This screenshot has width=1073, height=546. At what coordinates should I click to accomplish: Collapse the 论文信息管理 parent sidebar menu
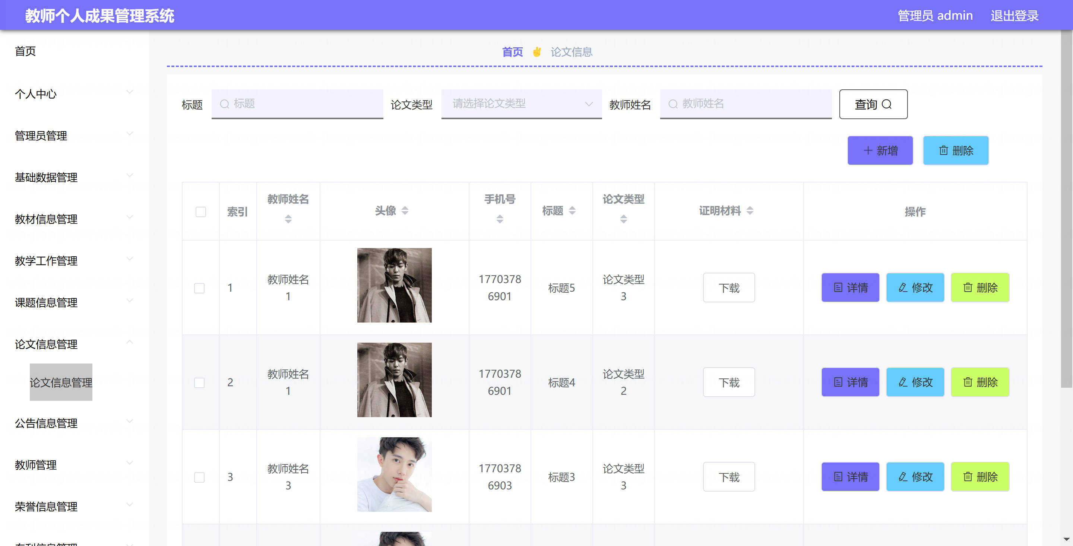pos(74,344)
